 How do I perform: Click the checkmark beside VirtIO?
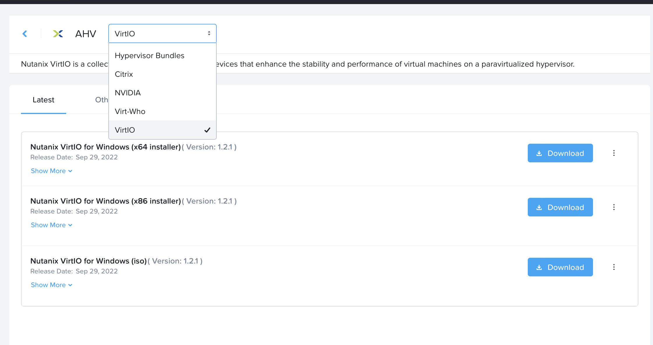[207, 130]
